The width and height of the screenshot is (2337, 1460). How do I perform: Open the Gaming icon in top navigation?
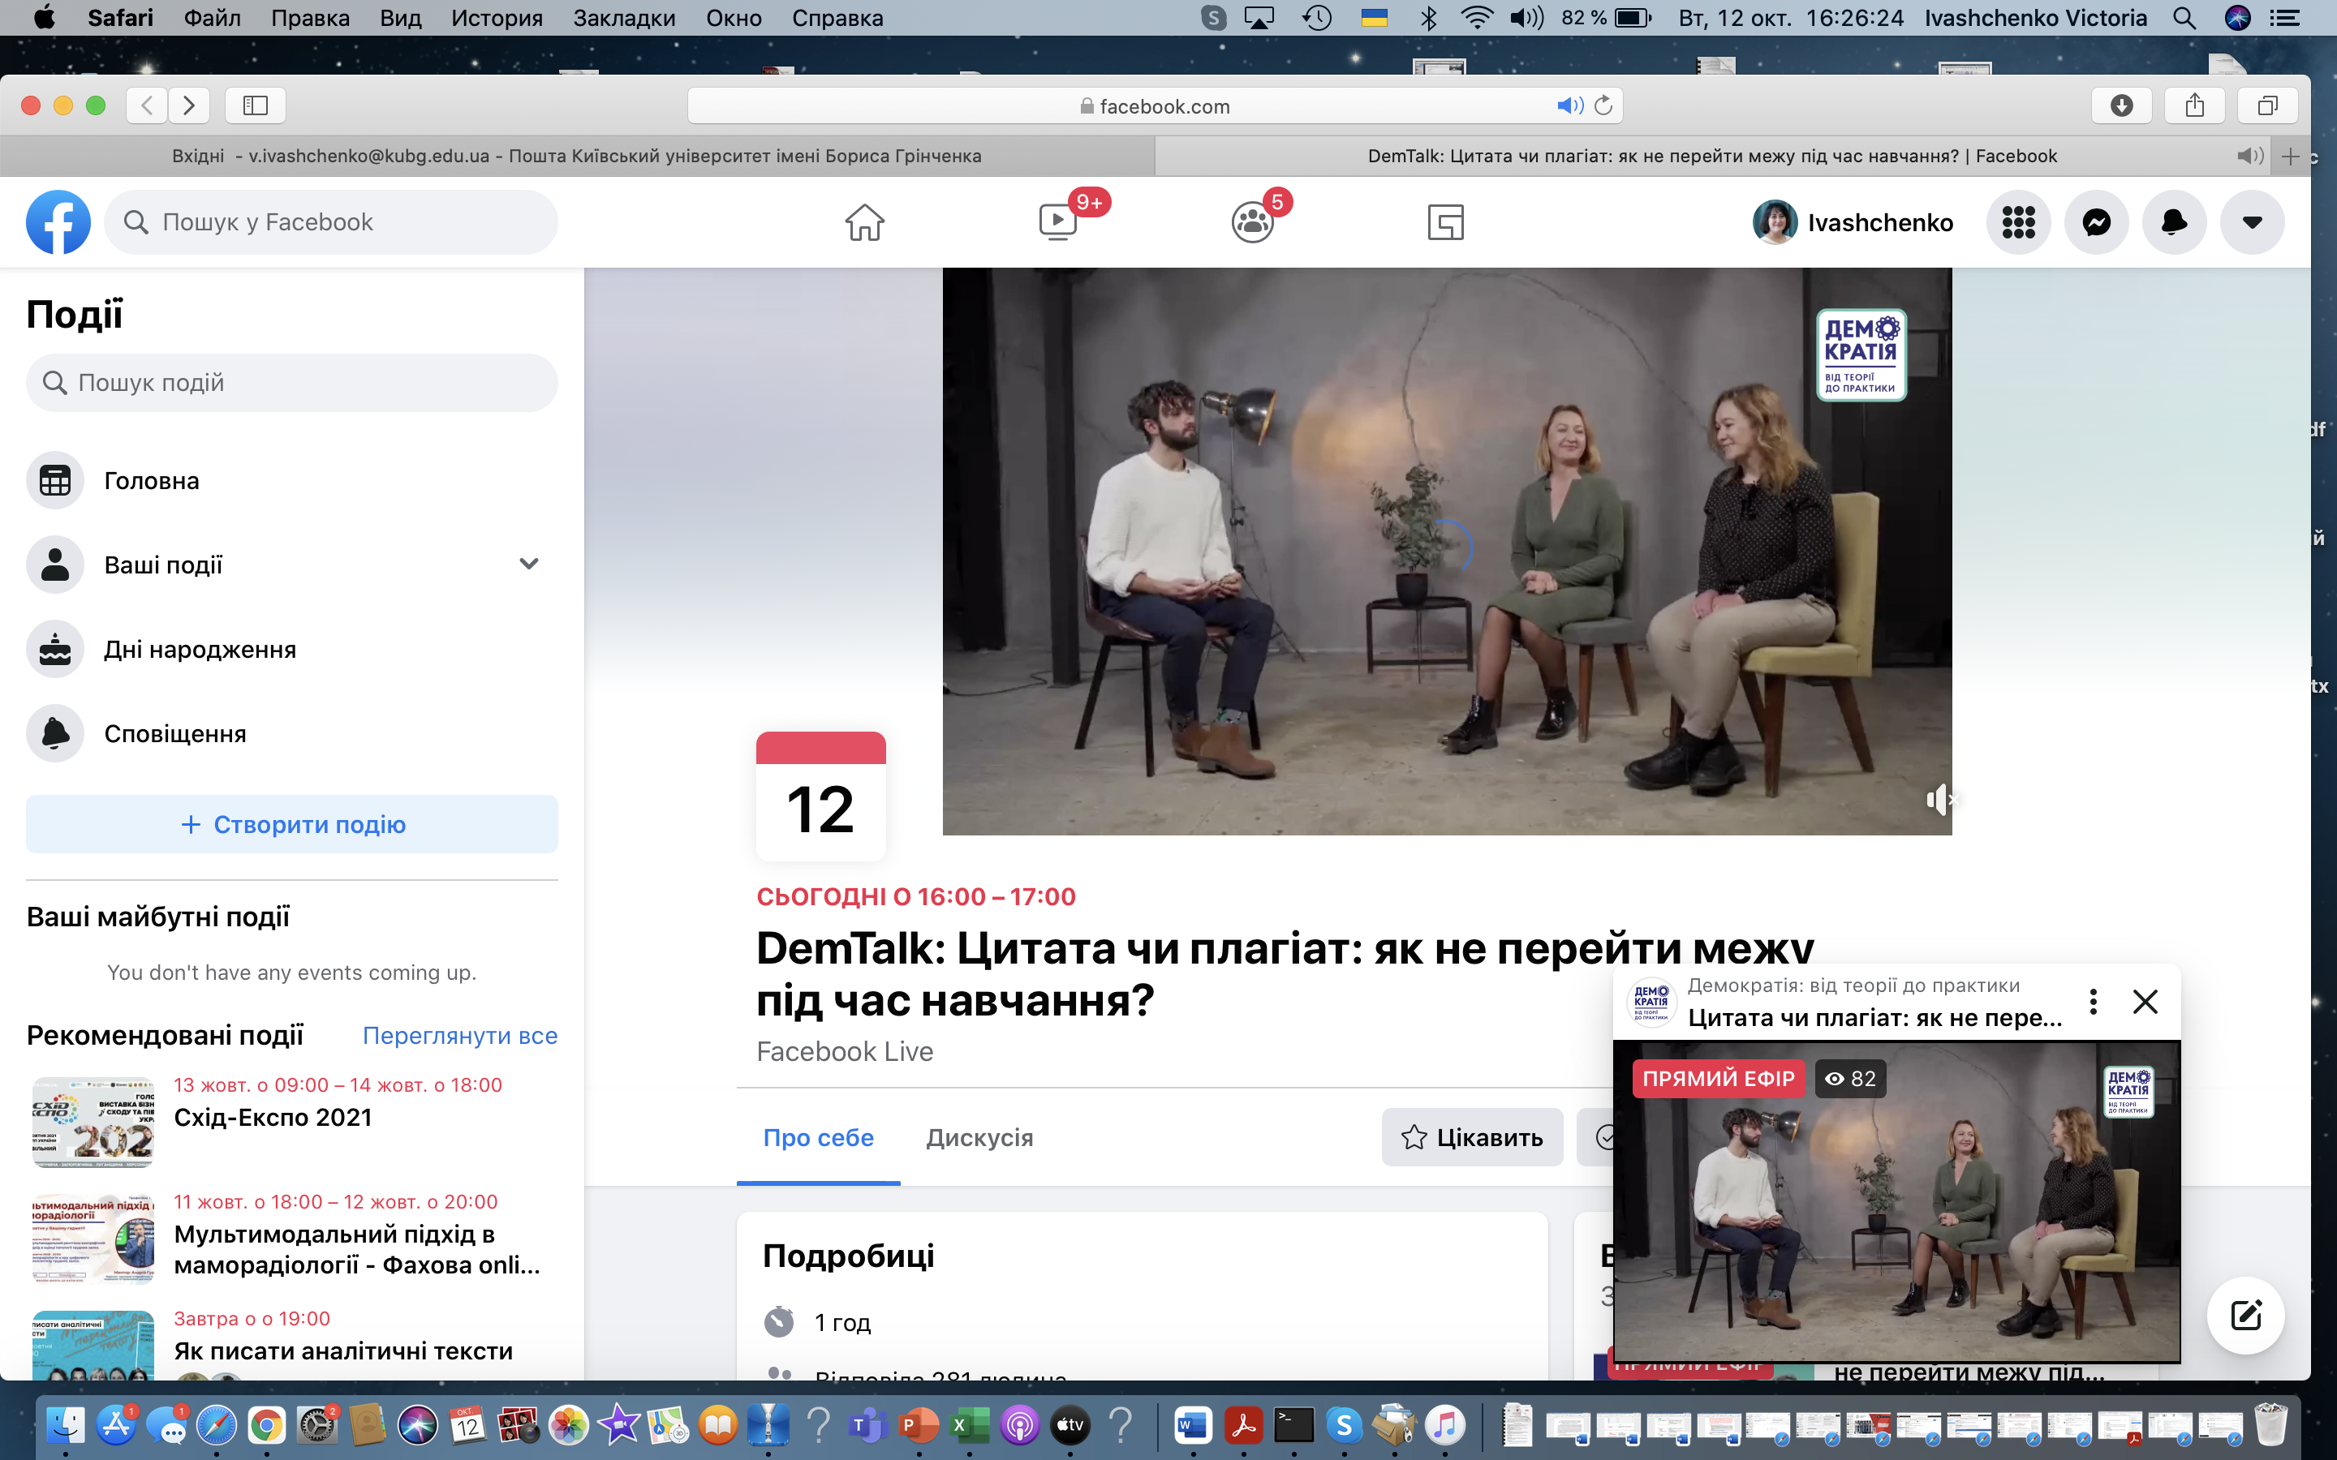click(1446, 222)
